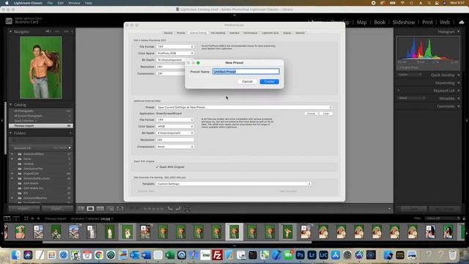Viewport: 469px width, 264px height.
Task: Toggle Original Photo checkbox under histogram
Action: (x=399, y=67)
